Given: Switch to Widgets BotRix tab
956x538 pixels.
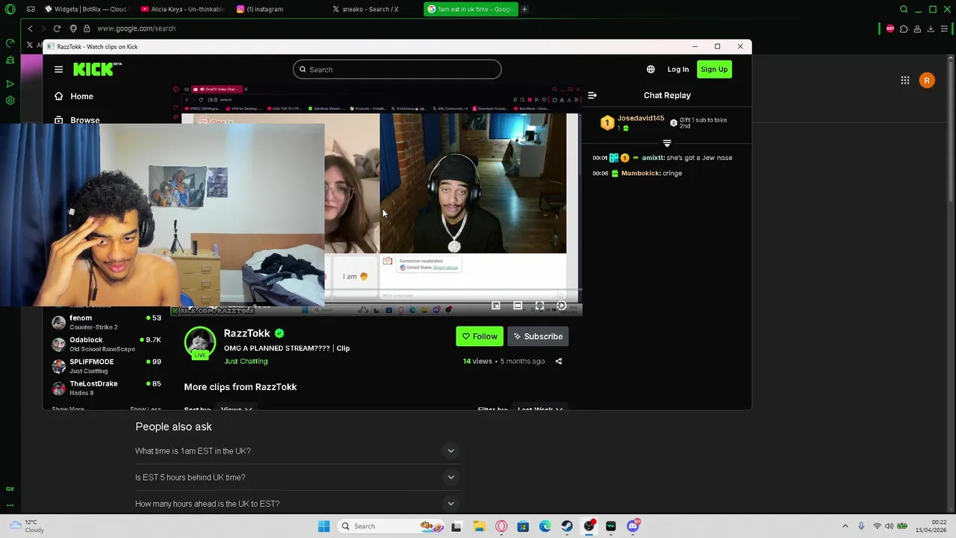Looking at the screenshot, I should pos(85,9).
